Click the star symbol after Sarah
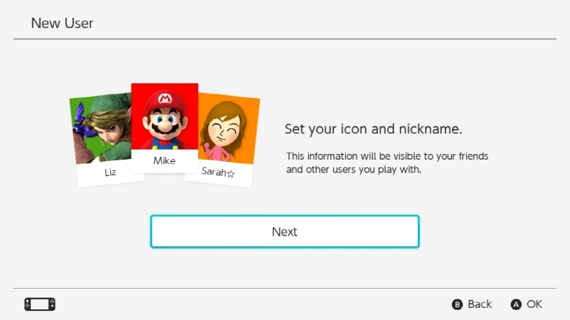Screen dimensions: 570x320 pos(230,174)
